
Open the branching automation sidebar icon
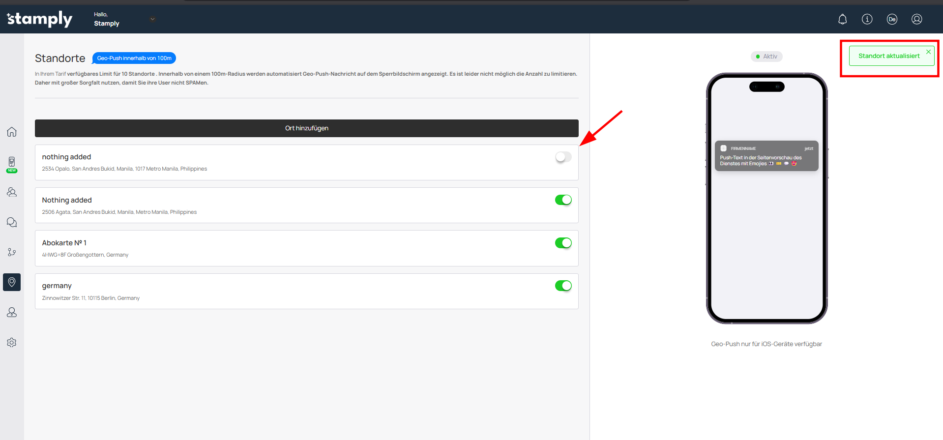(x=12, y=252)
